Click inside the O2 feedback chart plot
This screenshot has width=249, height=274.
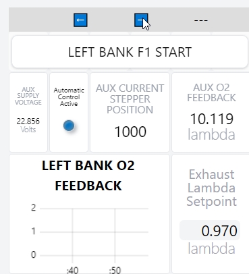point(94,232)
